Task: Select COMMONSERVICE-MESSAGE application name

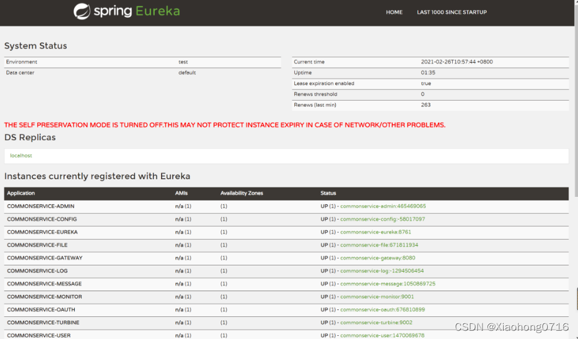Action: pyautogui.click(x=44, y=284)
